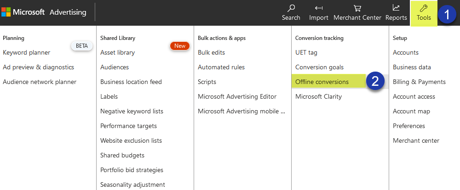Go to Labels

(109, 97)
